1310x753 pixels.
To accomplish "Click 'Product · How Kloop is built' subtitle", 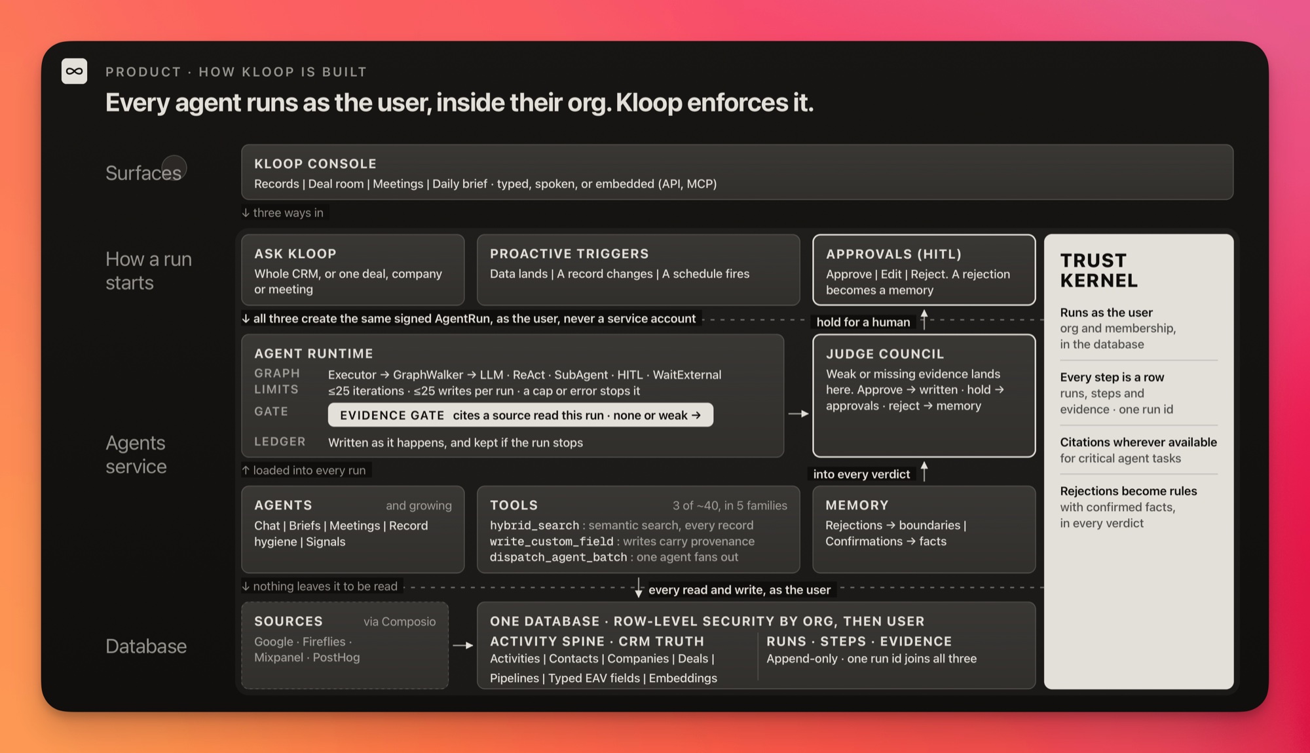I will (x=236, y=71).
